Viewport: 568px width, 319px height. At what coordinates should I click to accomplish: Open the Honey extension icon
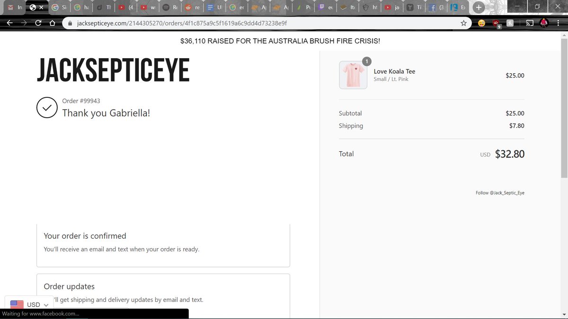(510, 23)
